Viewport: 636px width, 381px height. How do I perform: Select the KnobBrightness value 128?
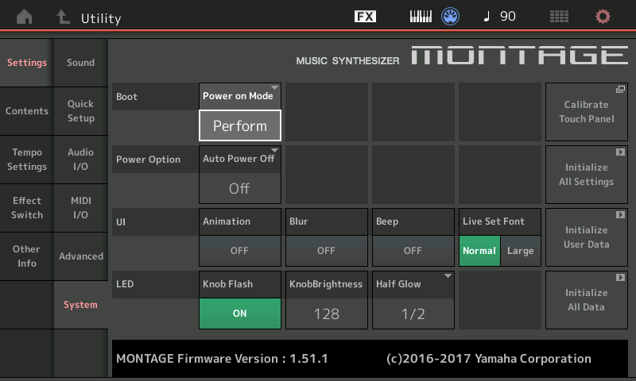pyautogui.click(x=326, y=313)
